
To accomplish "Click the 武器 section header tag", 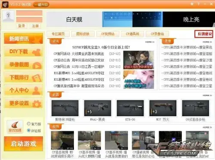I will (x=56, y=94).
